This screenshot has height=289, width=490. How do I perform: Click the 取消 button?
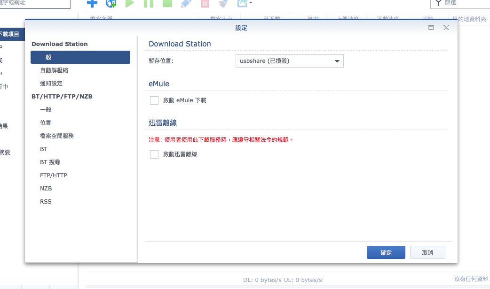[x=427, y=252]
